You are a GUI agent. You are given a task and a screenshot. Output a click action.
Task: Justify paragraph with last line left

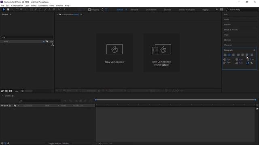click(x=238, y=55)
